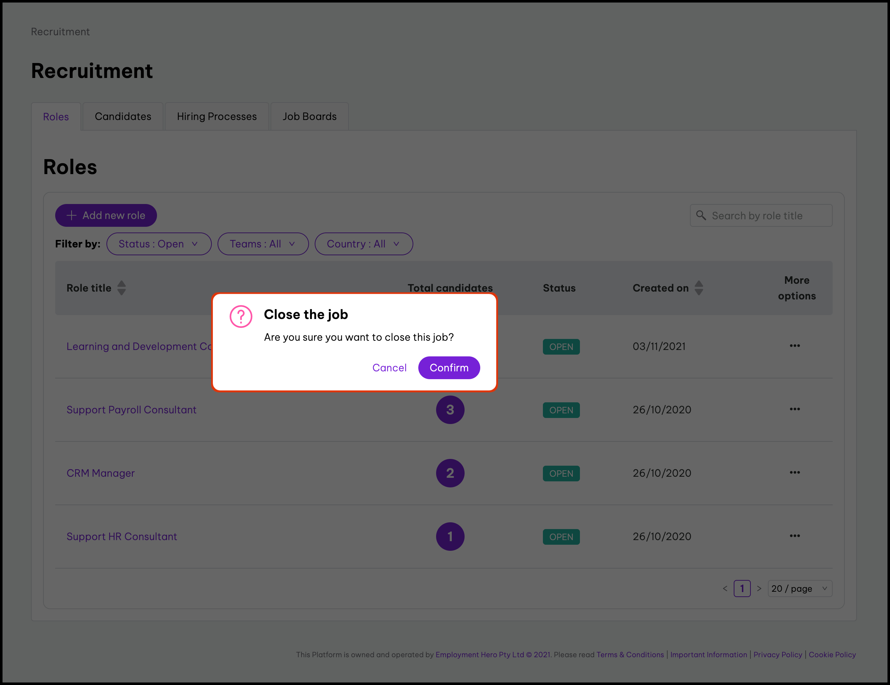Click Confirm to close the job
The image size is (890, 685).
pos(449,367)
